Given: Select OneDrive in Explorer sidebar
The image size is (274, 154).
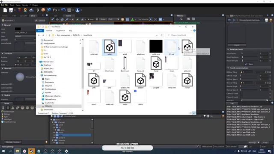Looking at the screenshot, I should pyautogui.click(x=47, y=65).
